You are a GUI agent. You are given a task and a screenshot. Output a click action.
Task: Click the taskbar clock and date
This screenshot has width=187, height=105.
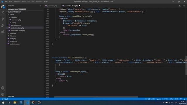pos(182,103)
